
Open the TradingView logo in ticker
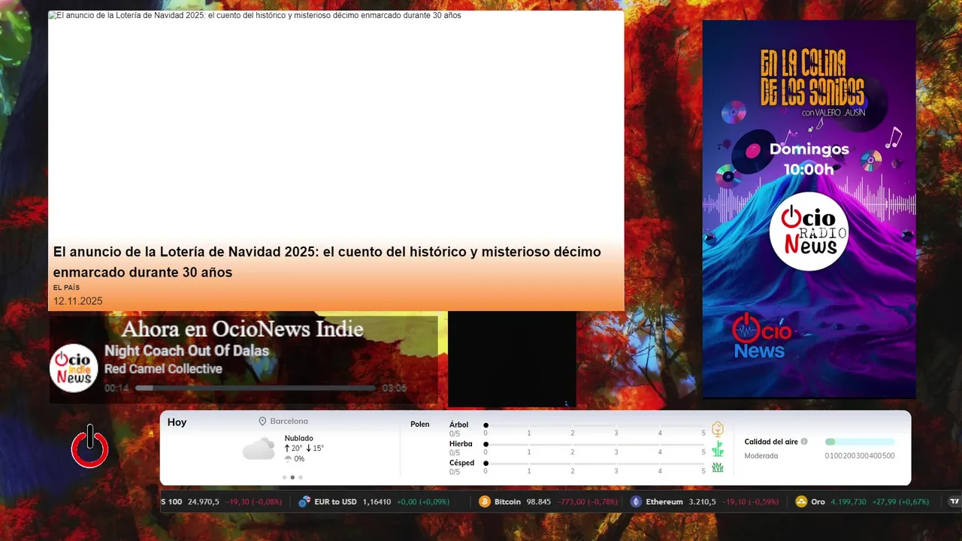954,501
